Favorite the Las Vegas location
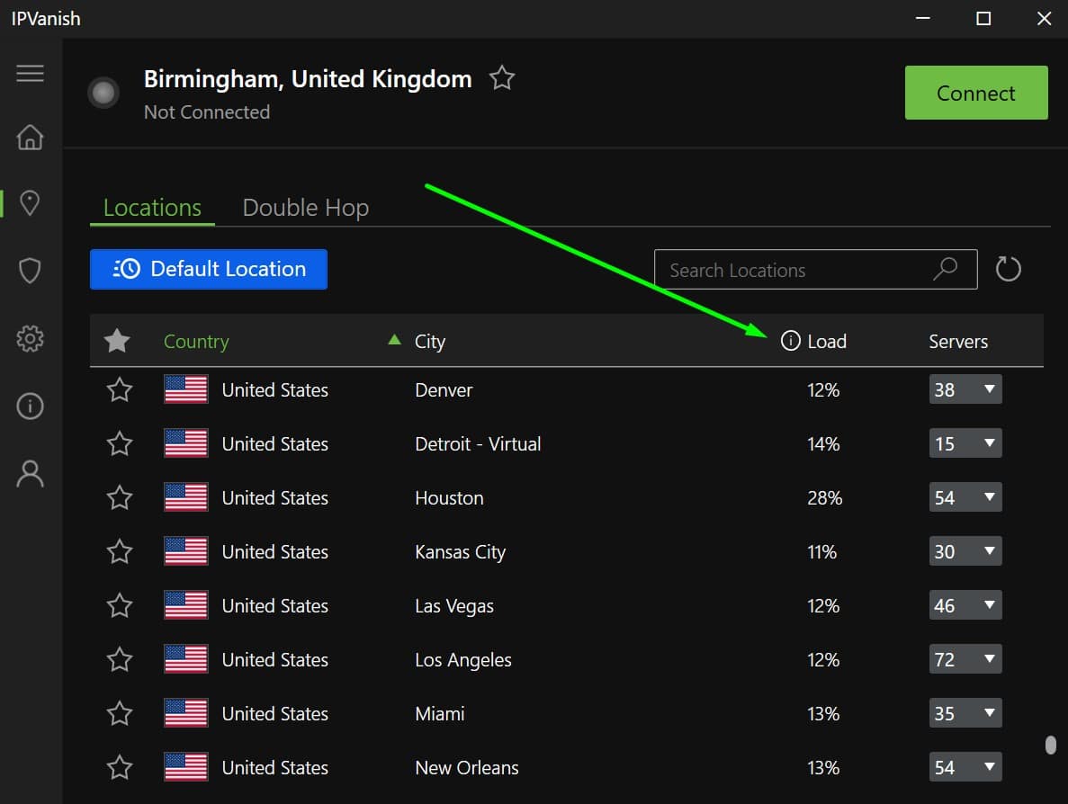1068x804 pixels. click(x=120, y=605)
